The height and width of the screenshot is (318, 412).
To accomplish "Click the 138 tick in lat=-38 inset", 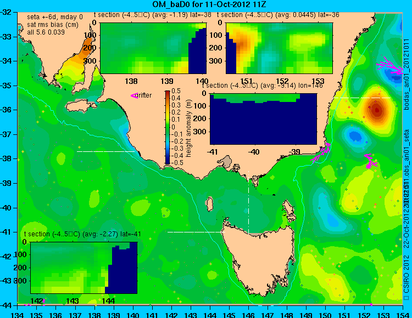I will (131, 81).
